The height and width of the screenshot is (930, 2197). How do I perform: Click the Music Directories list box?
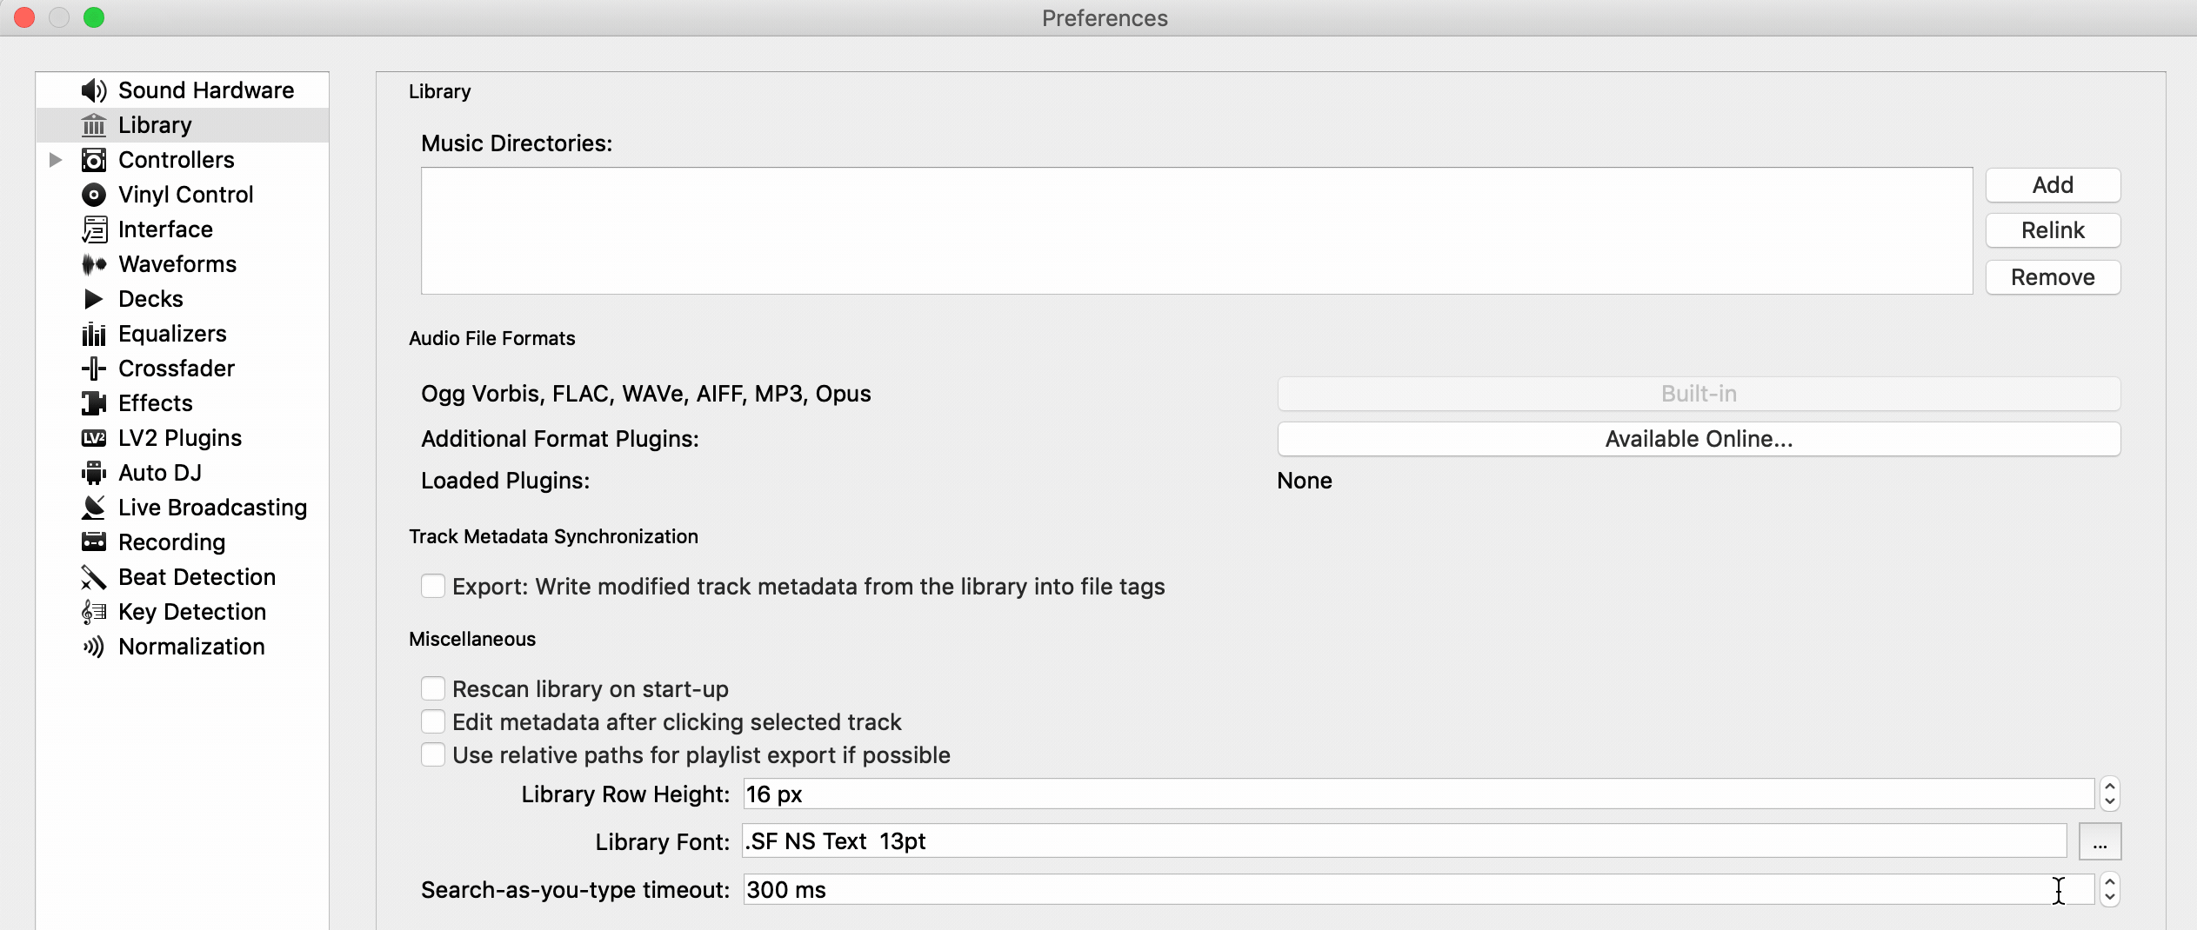[1197, 230]
